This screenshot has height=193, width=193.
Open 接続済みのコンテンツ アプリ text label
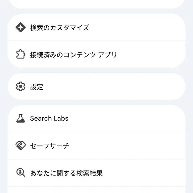click(73, 55)
